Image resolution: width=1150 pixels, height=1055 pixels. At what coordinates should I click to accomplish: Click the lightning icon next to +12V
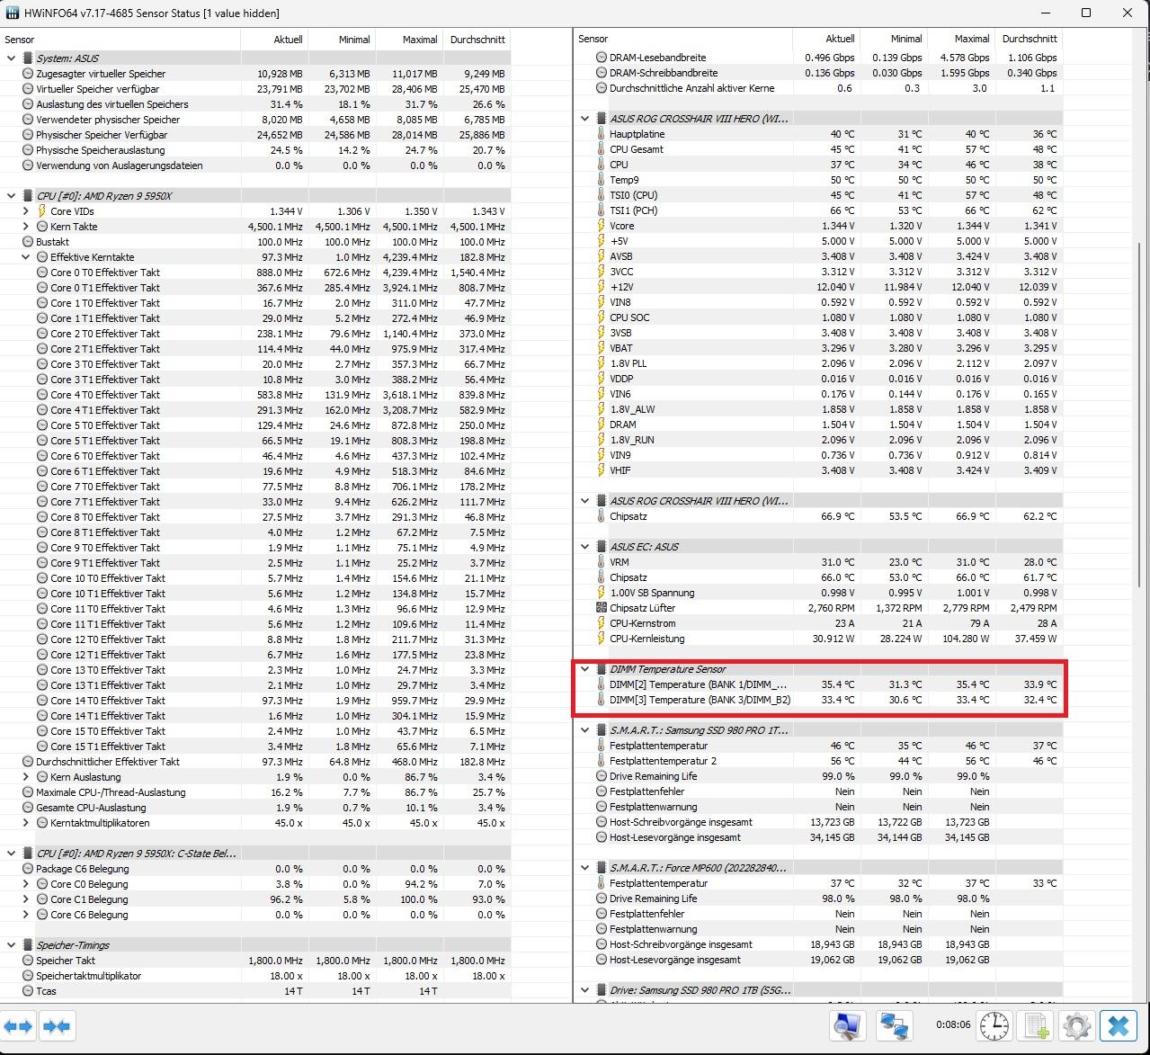(602, 287)
